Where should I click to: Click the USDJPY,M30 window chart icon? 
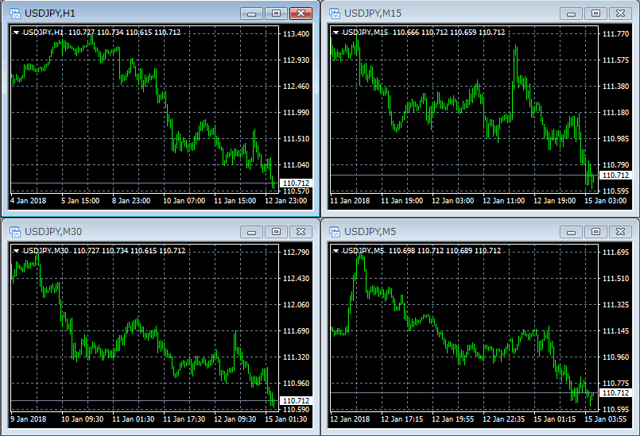pos(15,232)
